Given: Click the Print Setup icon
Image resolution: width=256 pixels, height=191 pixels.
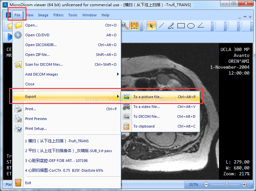Looking at the screenshot, I should (x=18, y=129).
